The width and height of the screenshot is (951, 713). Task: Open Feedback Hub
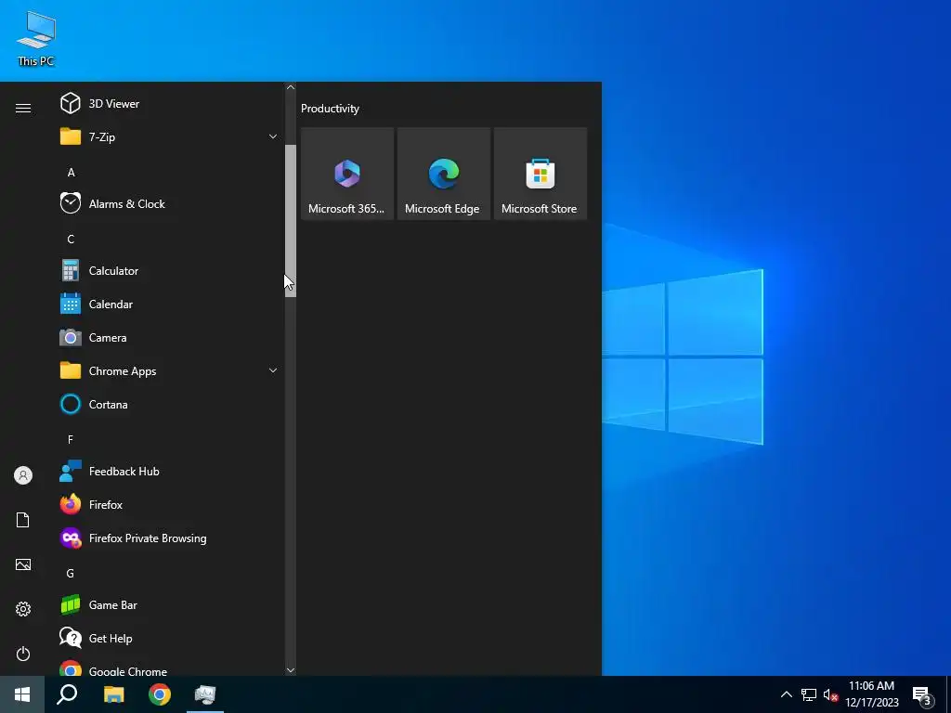pyautogui.click(x=169, y=471)
